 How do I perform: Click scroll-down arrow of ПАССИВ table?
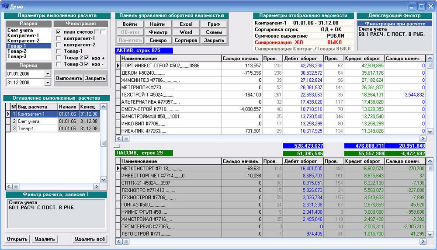pos(430,234)
